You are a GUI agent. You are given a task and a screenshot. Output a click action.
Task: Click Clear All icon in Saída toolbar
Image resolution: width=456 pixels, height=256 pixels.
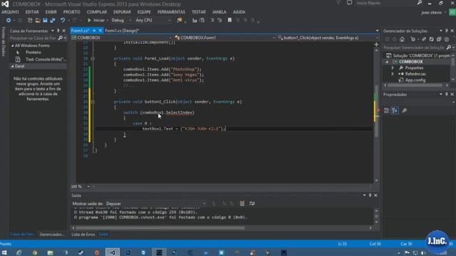click(242, 203)
